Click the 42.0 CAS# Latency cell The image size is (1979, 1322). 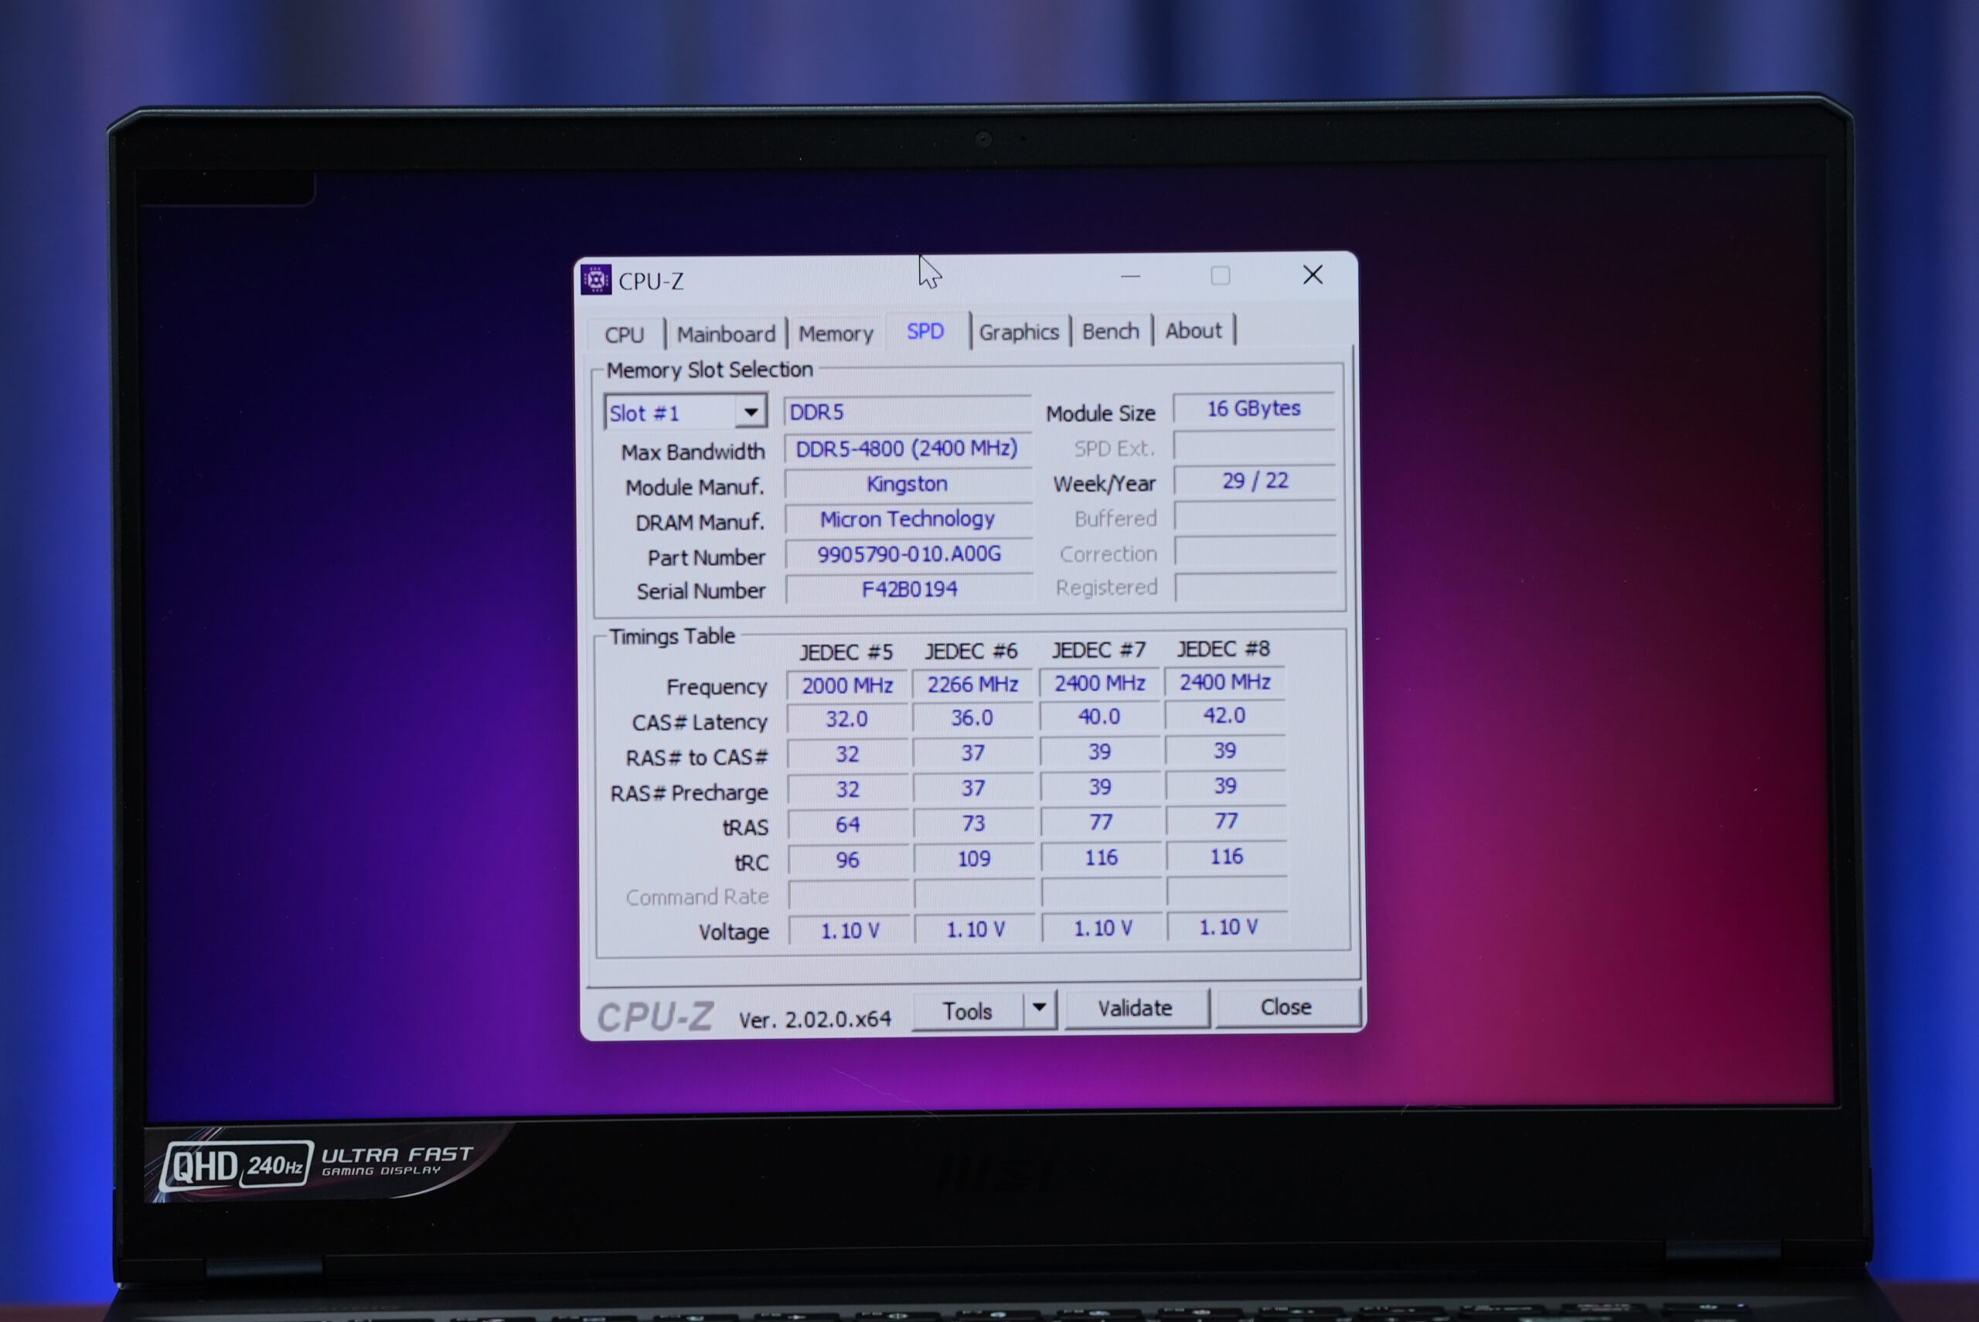[x=1225, y=716]
